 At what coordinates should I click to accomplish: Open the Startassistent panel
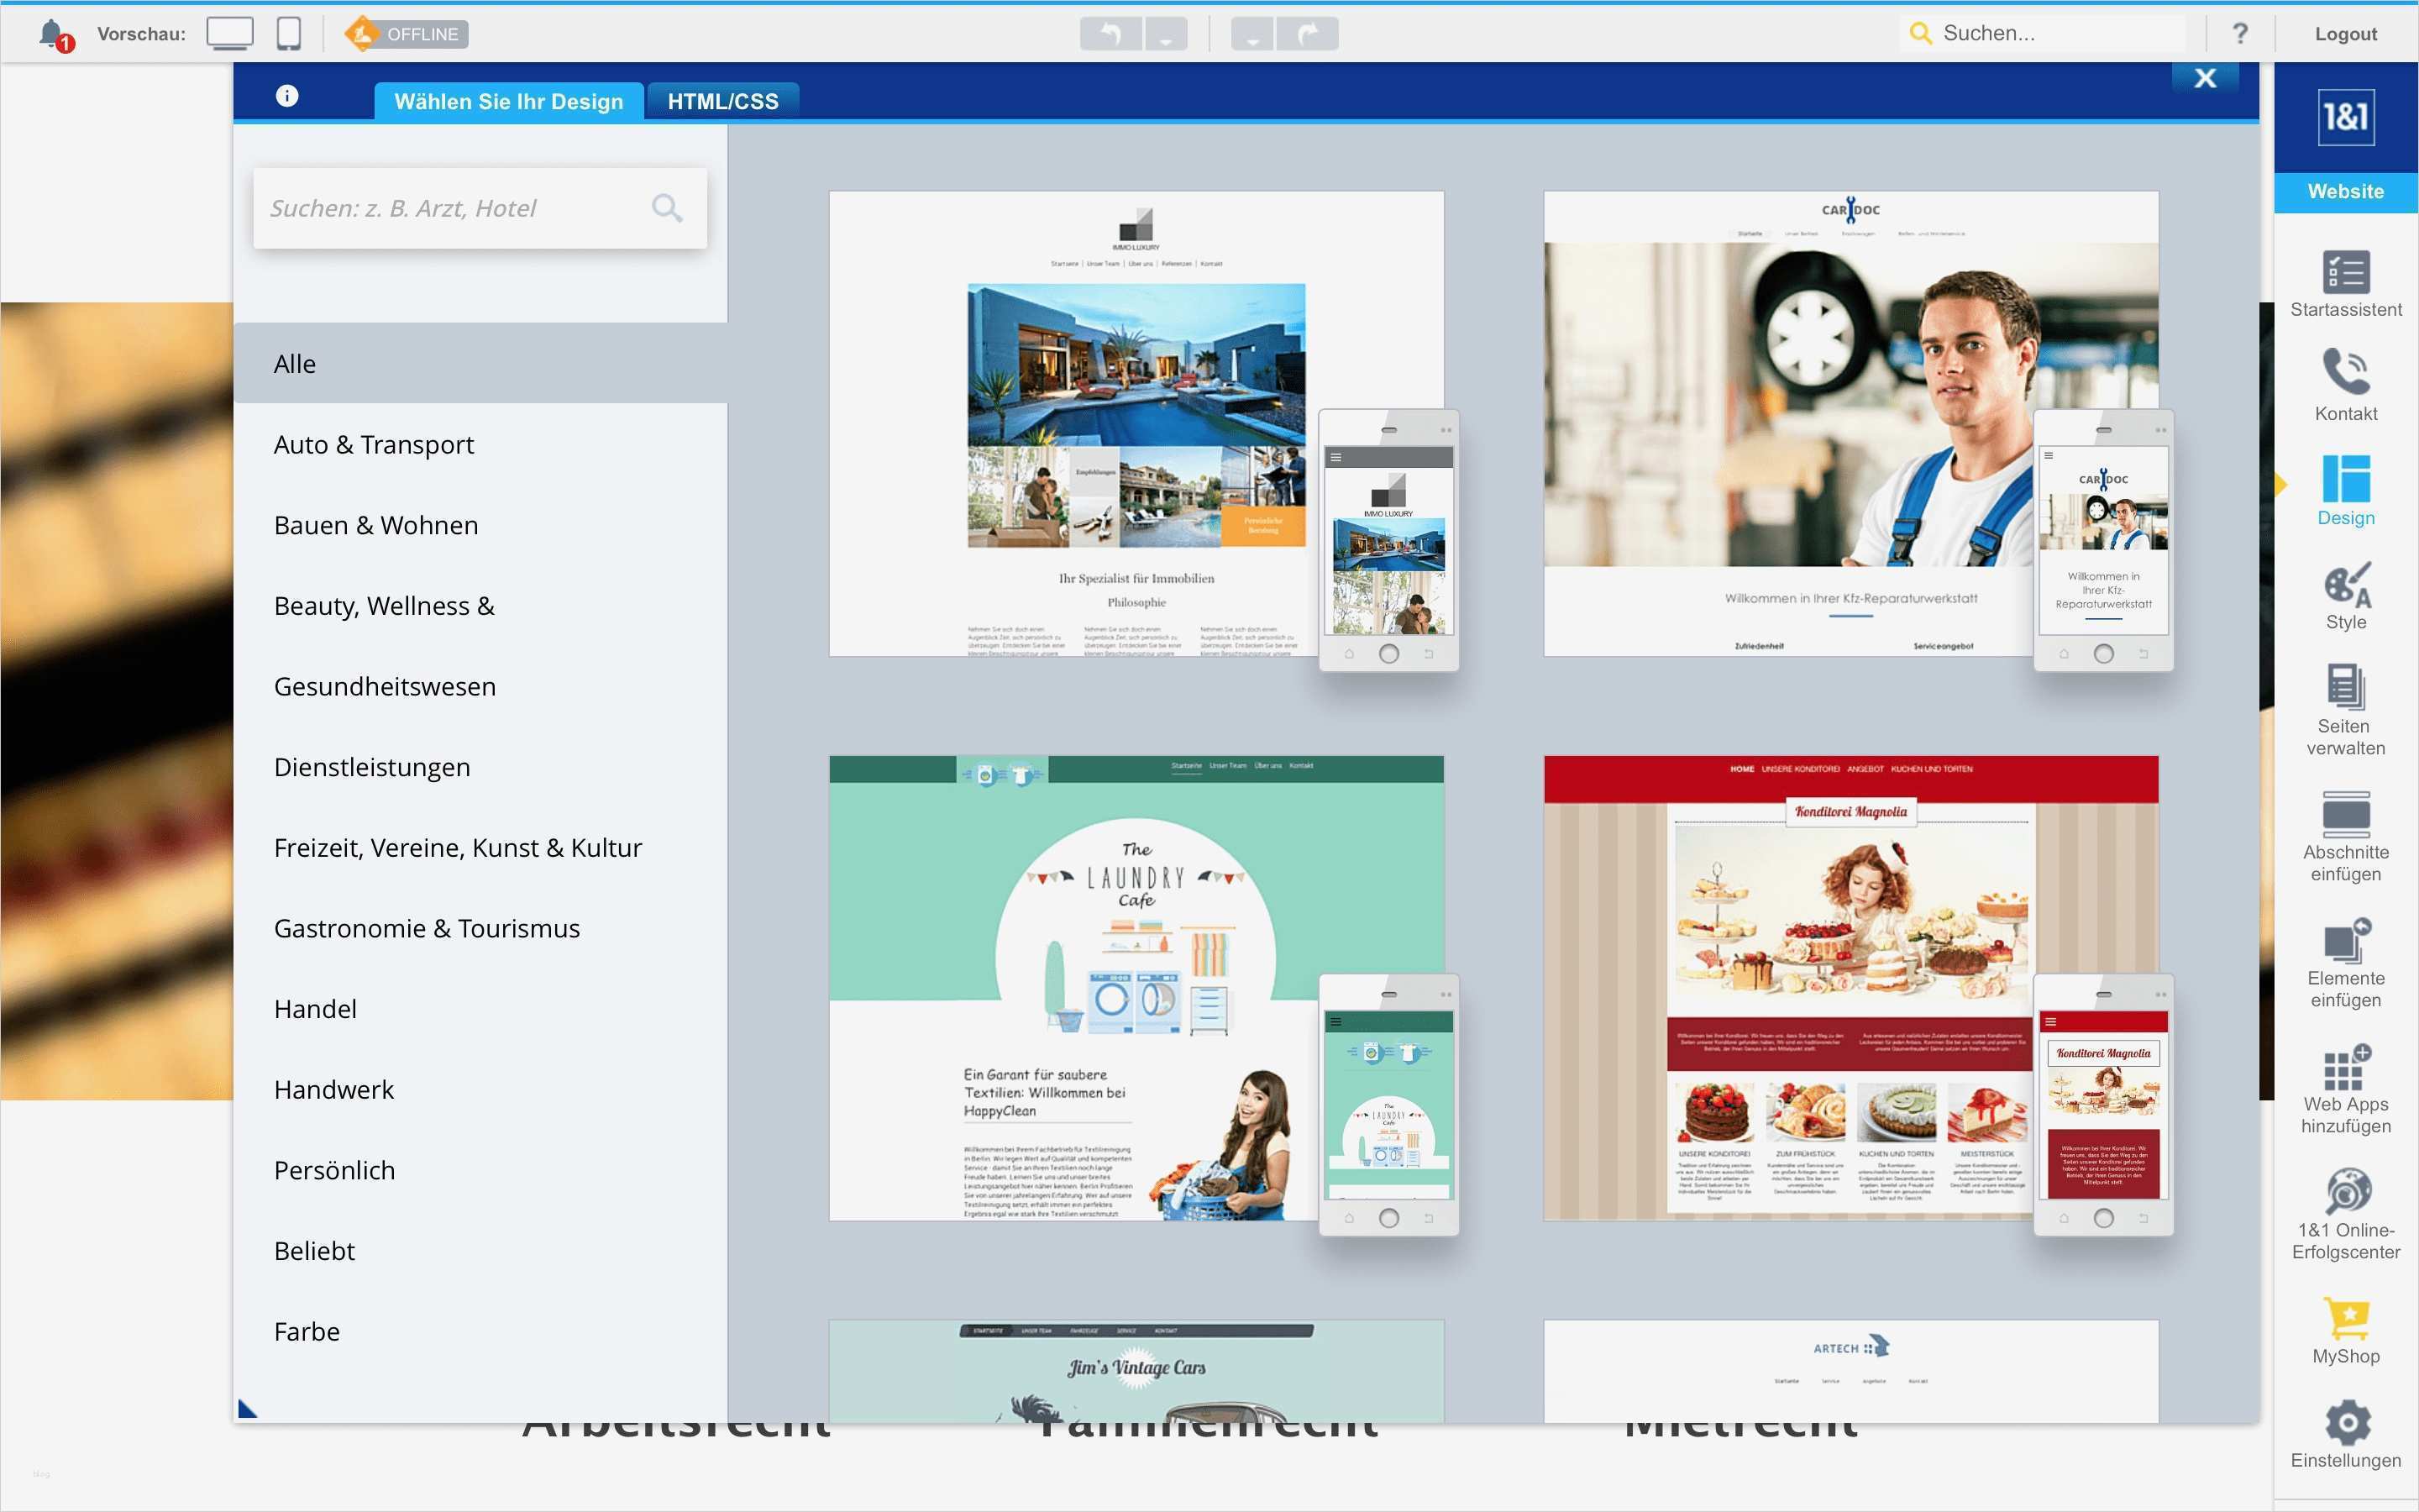2344,283
